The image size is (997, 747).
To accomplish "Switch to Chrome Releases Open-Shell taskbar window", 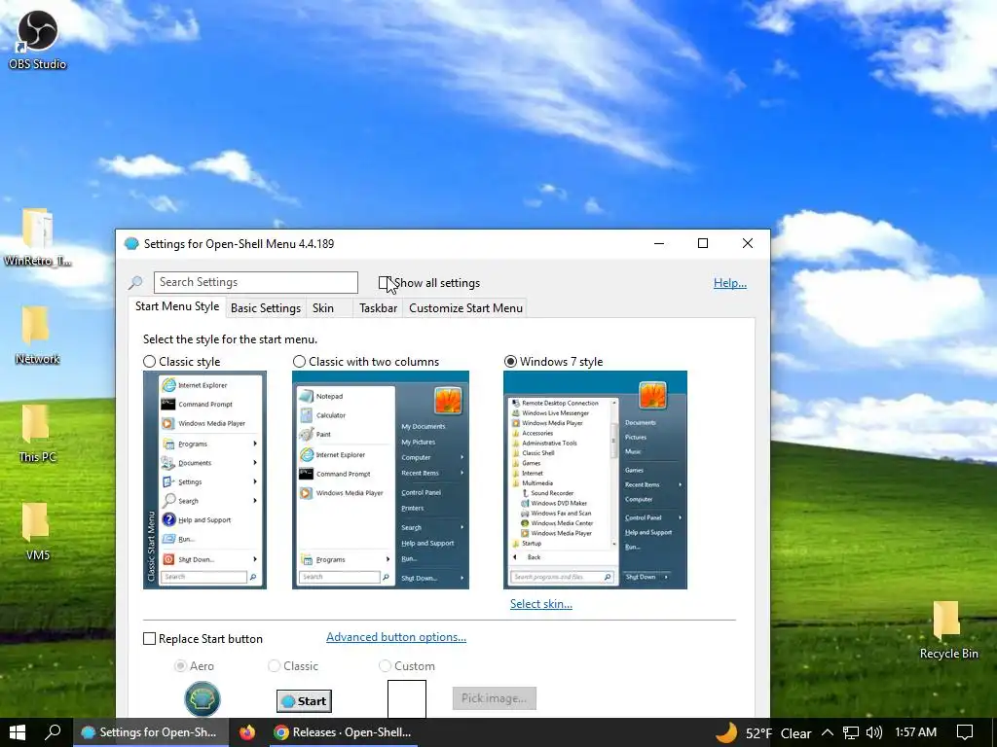I will 342,732.
